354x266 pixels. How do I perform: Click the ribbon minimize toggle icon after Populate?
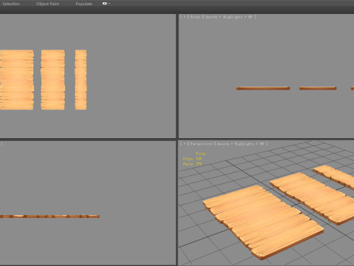coord(105,4)
